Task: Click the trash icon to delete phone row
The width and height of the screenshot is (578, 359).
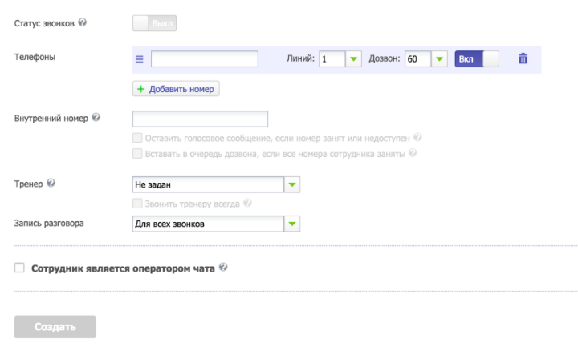Action: [x=523, y=59]
